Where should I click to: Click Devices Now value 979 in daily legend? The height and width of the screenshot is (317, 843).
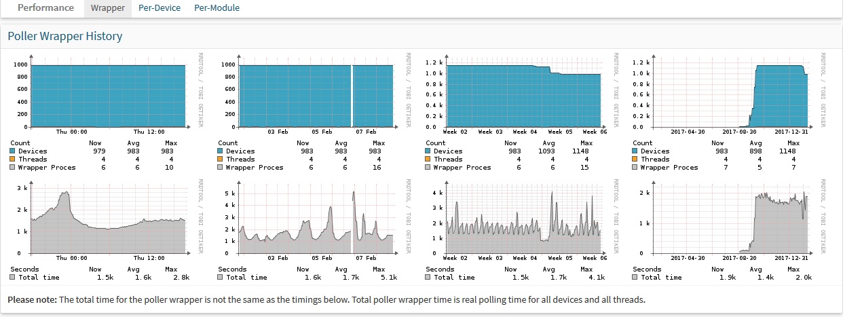coord(99,151)
